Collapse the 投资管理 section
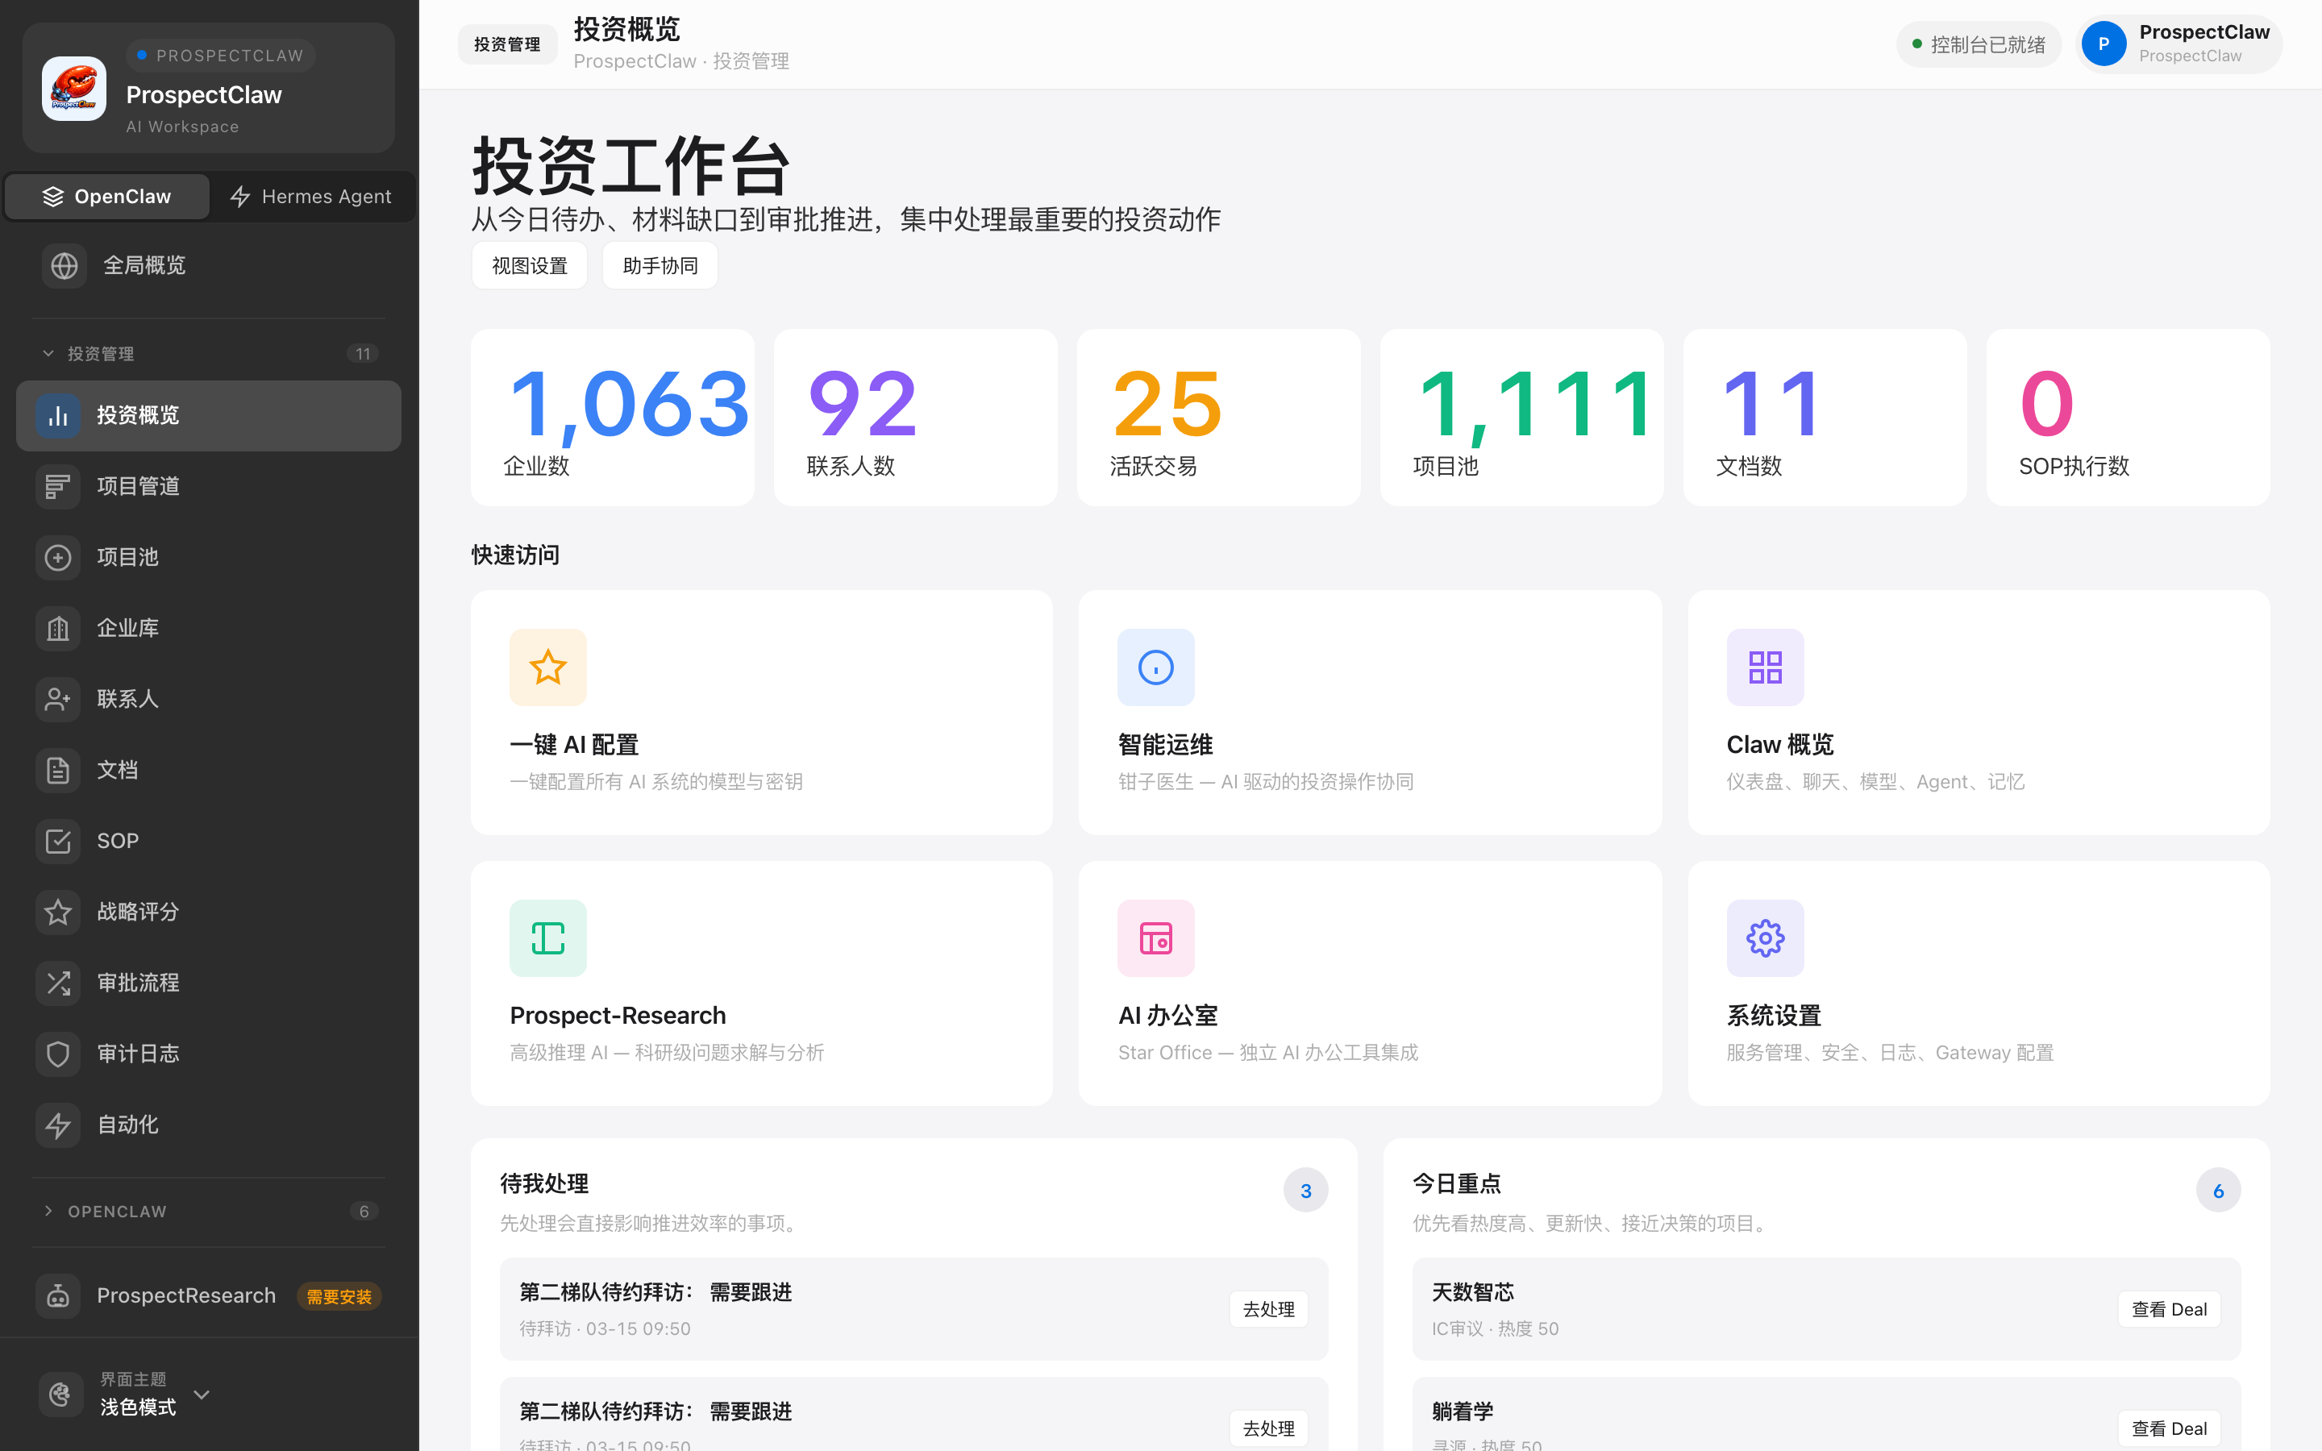Image resolution: width=2322 pixels, height=1451 pixels. 48,353
